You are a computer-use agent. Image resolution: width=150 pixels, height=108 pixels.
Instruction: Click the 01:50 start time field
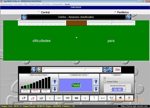[117, 90]
